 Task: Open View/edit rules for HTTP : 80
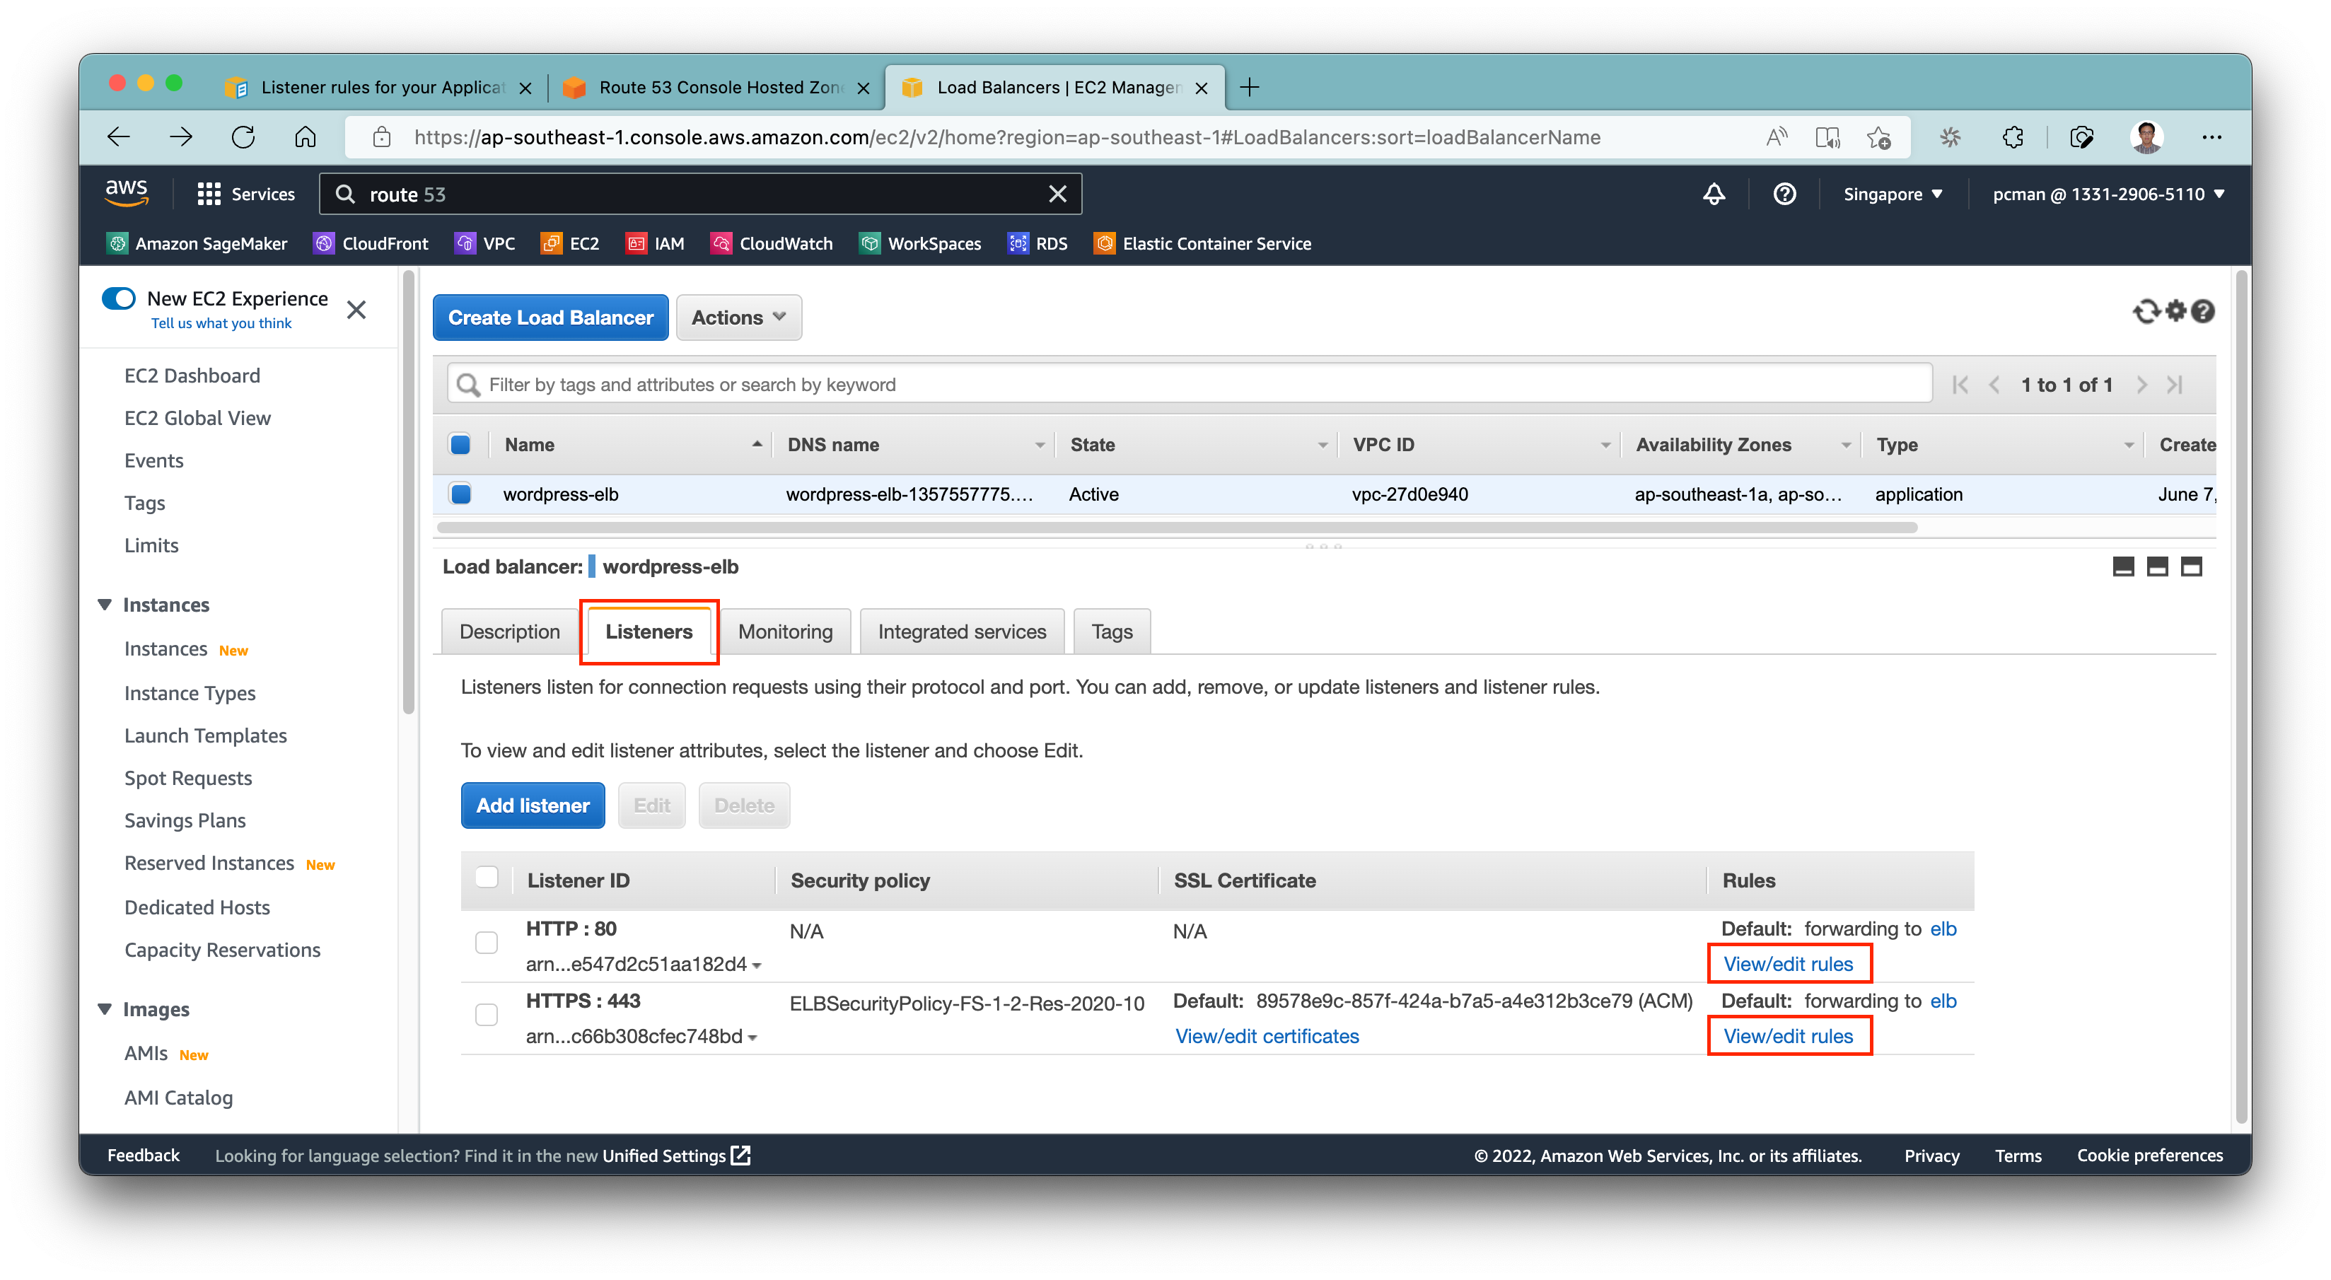click(x=1787, y=965)
